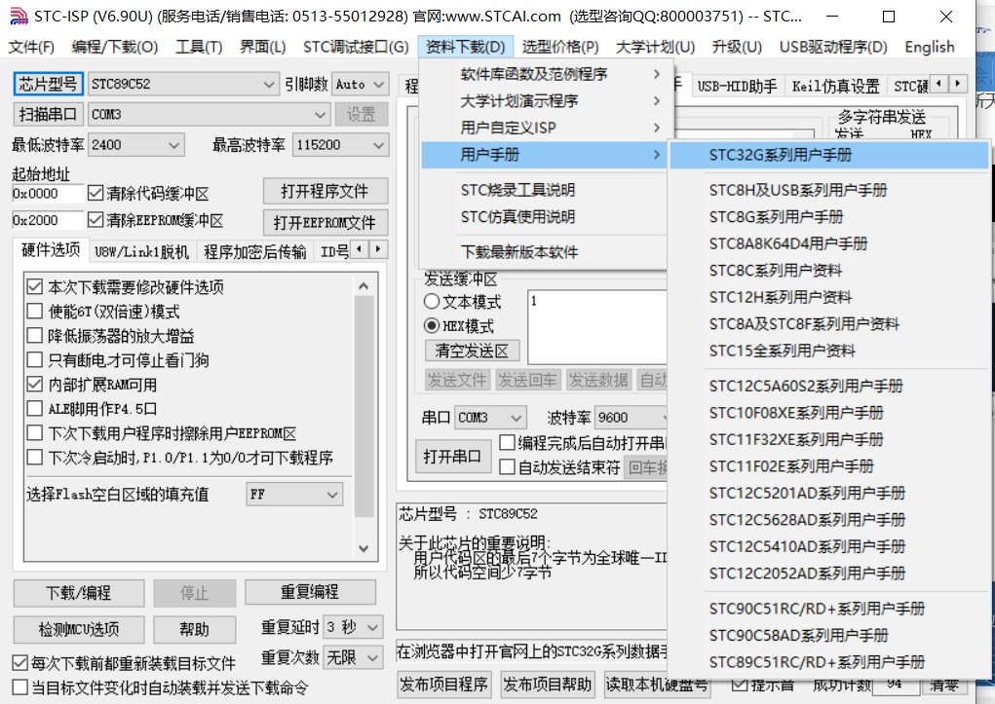Switch to Keil仿真设置 tab
The image size is (995, 704).
point(835,87)
